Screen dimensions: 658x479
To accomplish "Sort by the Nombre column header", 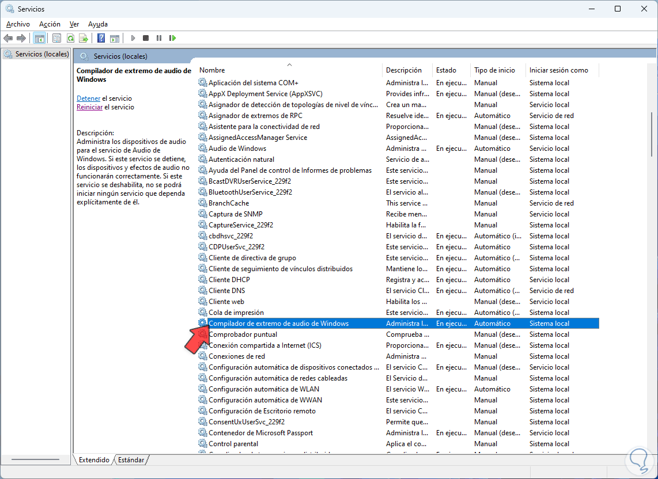I will 290,70.
